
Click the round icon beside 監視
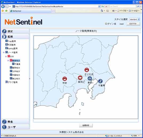4,37
